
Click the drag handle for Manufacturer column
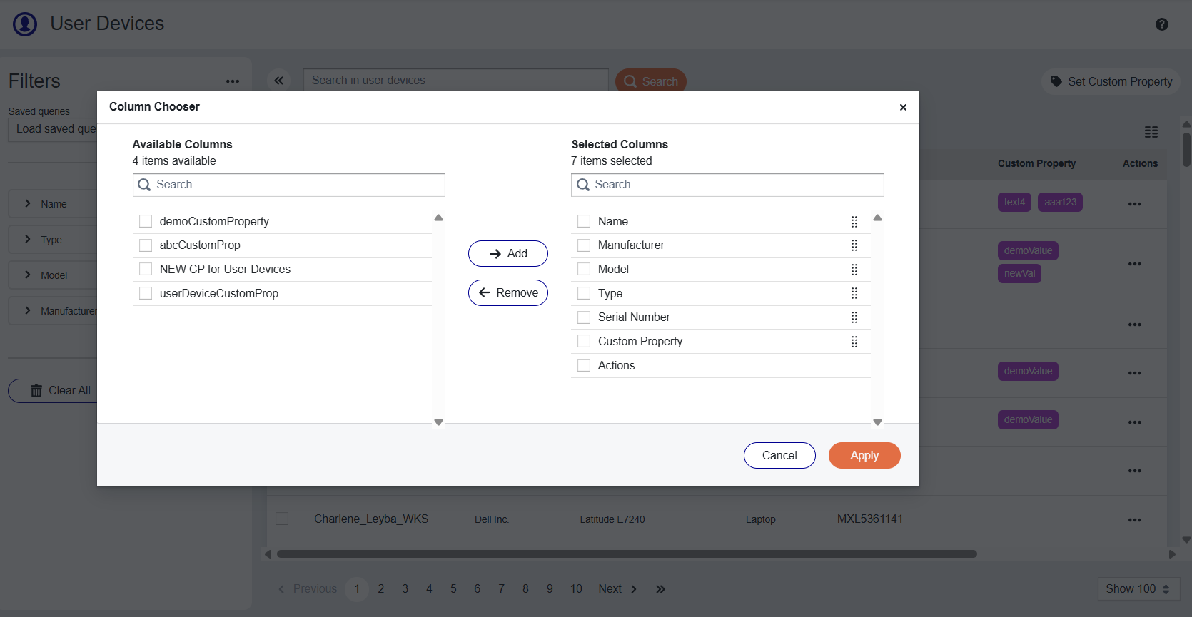click(x=854, y=245)
